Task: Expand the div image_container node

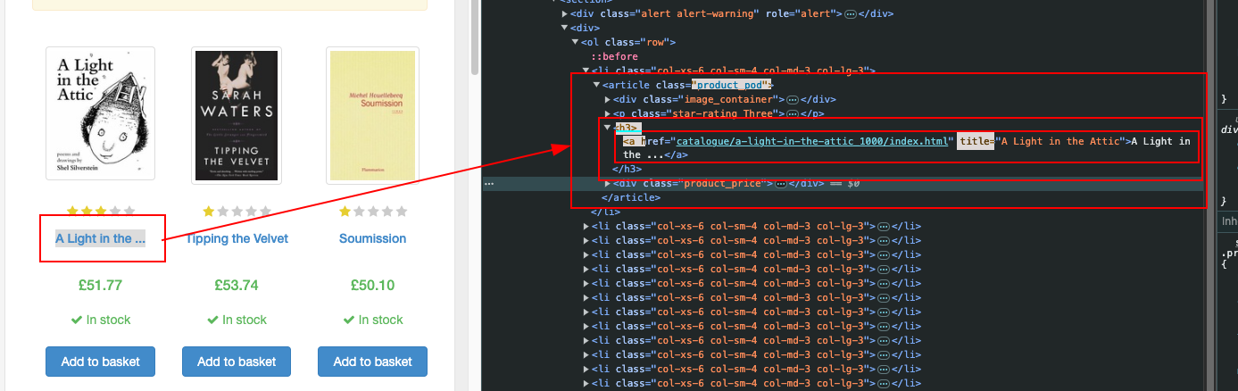Action: (x=608, y=99)
